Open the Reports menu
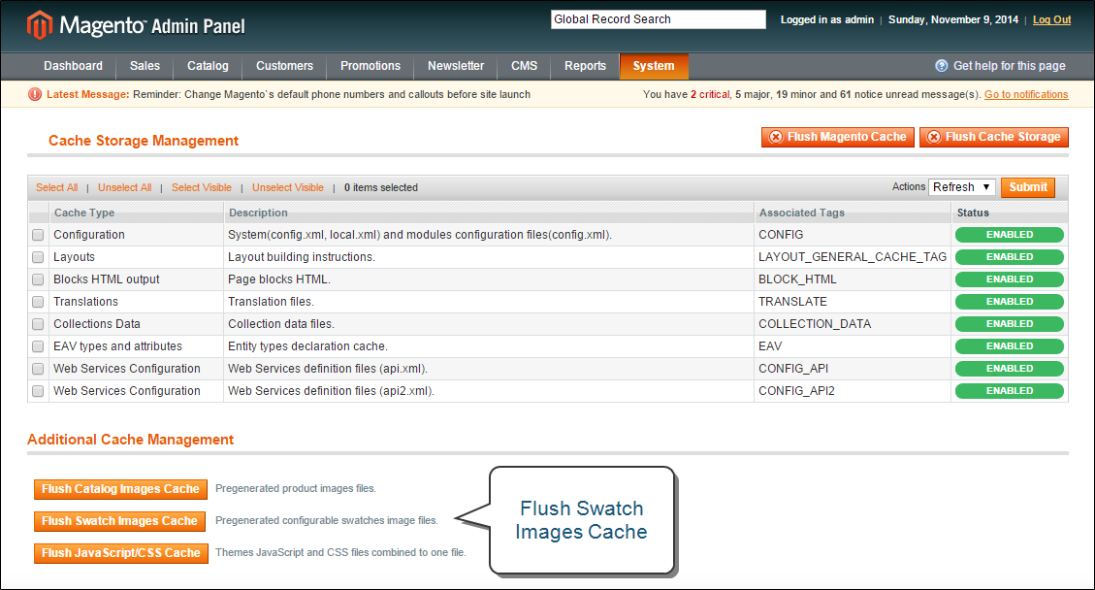1095x590 pixels. point(585,66)
